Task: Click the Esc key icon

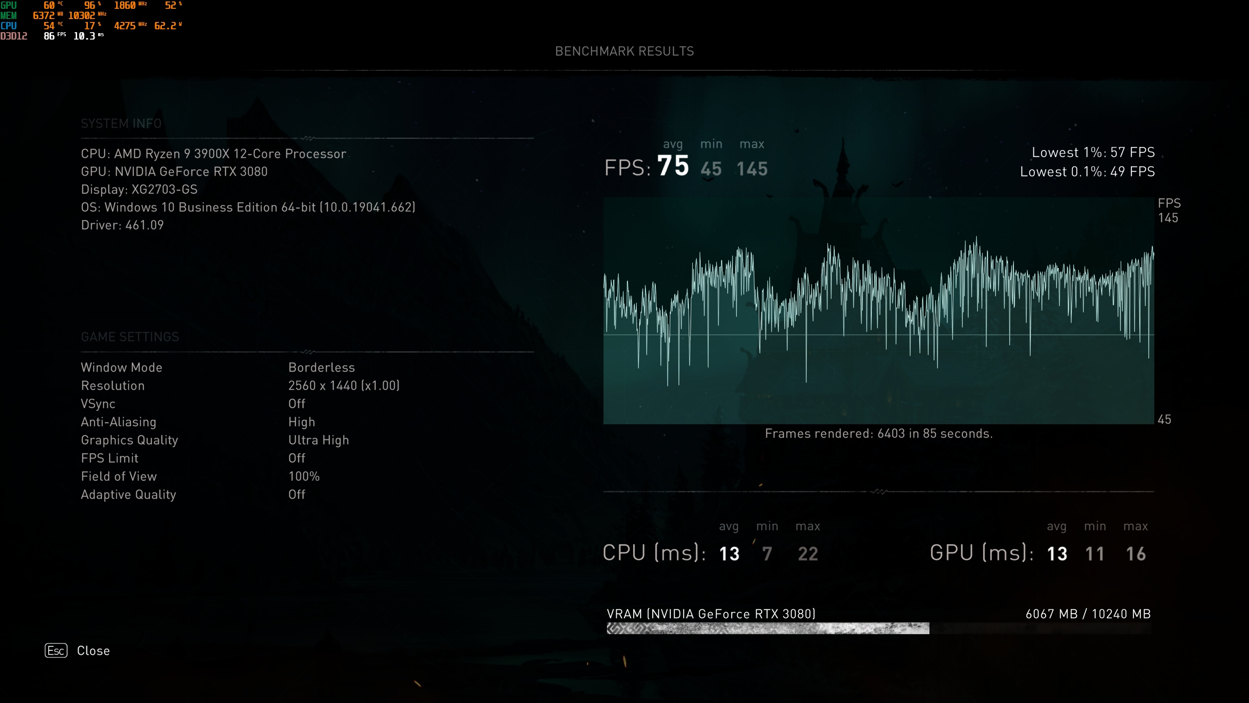Action: coord(56,650)
